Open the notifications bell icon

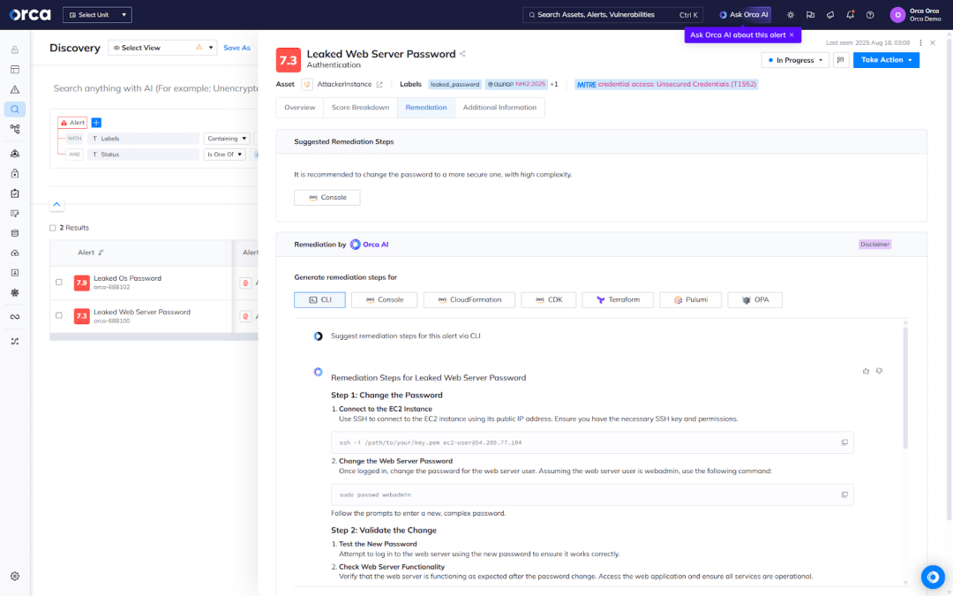(x=851, y=15)
